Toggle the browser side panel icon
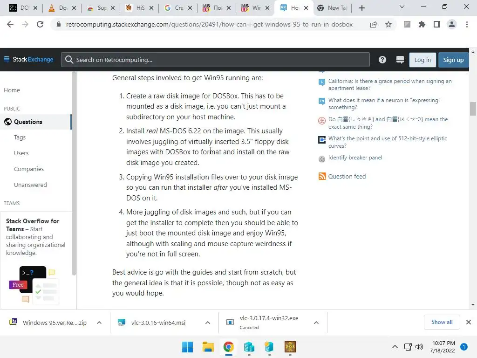Screen dimensions: 477x358 (437, 24)
